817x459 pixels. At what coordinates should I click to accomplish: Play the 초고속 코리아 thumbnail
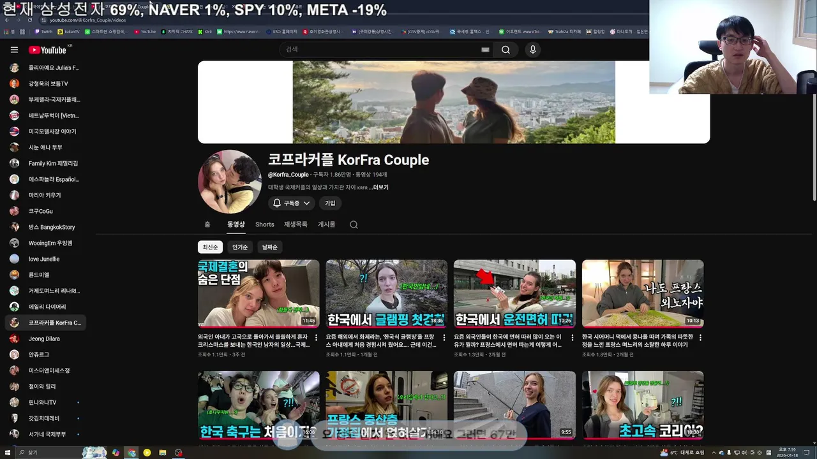pyautogui.click(x=643, y=405)
